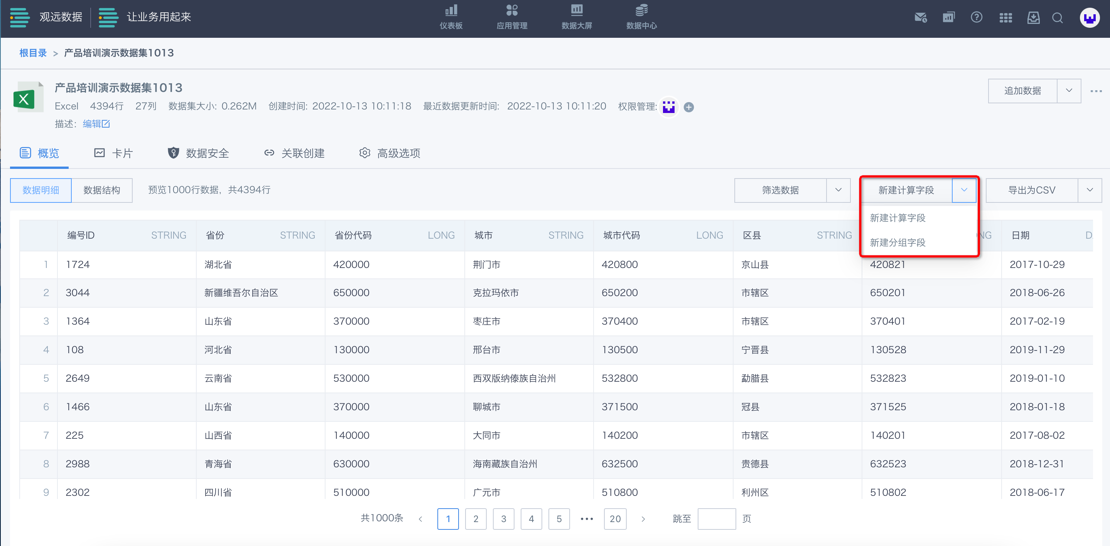Expand the 追加数据 dropdown arrow
This screenshot has height=546, width=1110.
(x=1069, y=91)
